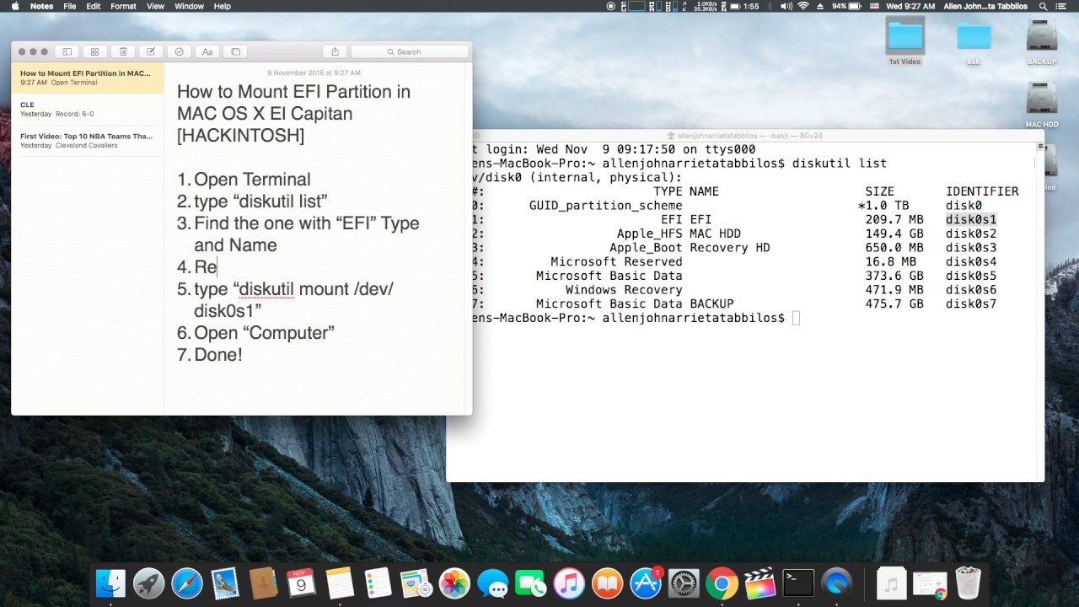
Task: Open Messages from the Dock
Action: tap(492, 583)
